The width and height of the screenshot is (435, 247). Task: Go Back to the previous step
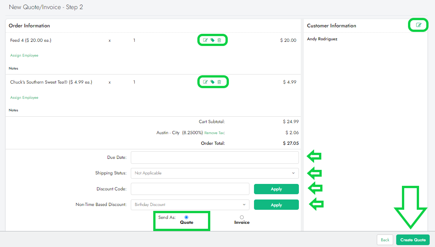(x=385, y=240)
